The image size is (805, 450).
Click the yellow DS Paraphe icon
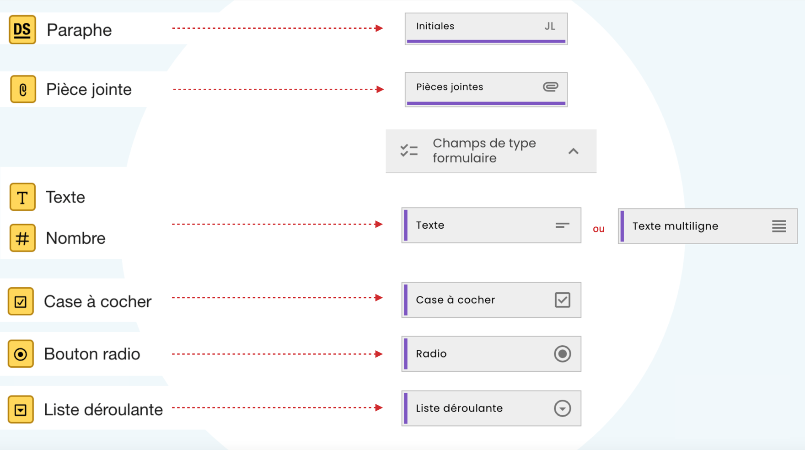[x=22, y=30]
